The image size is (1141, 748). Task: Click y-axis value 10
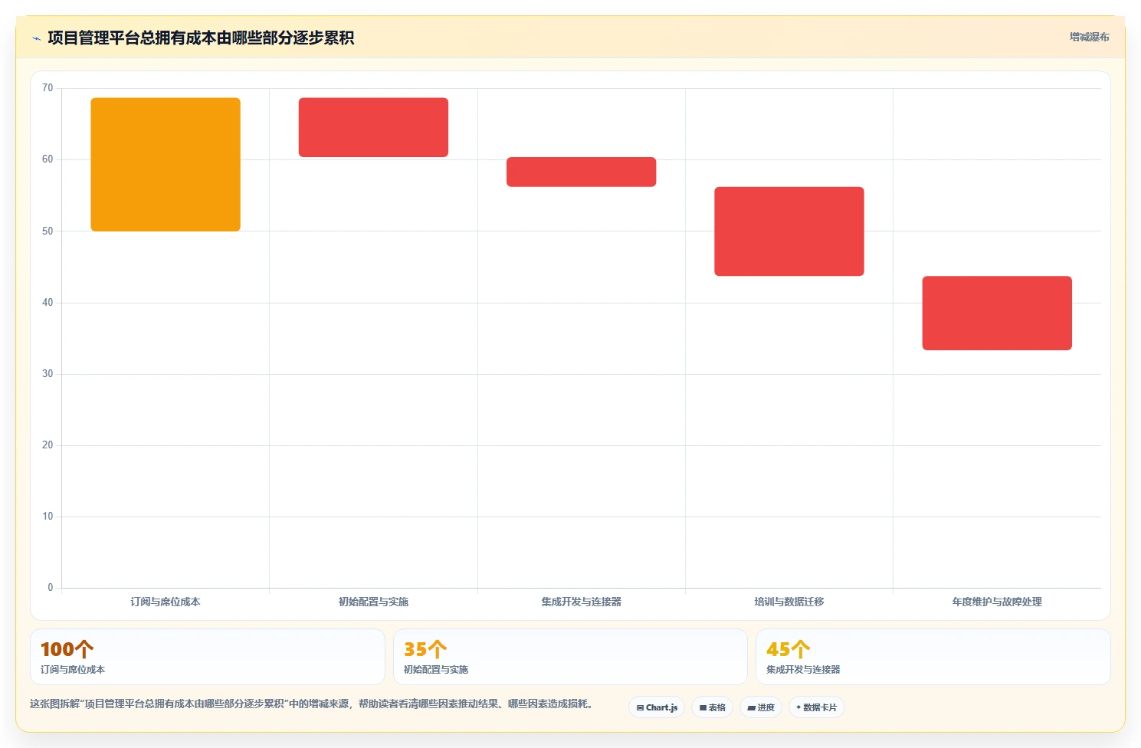pos(48,517)
